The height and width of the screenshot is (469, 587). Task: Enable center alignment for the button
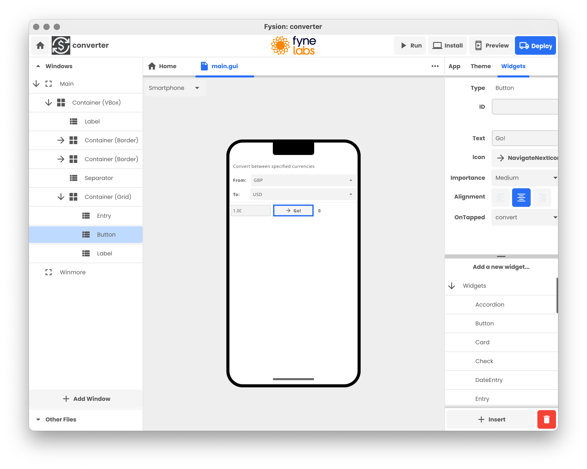pyautogui.click(x=521, y=197)
